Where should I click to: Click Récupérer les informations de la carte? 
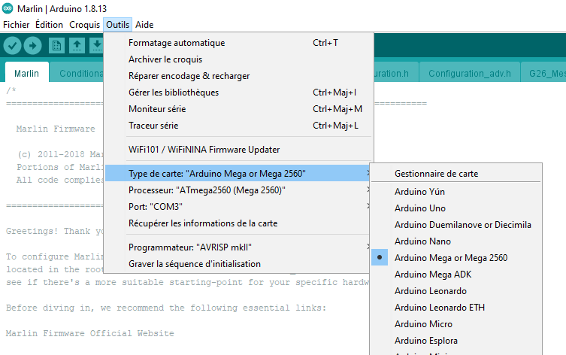coord(238,223)
